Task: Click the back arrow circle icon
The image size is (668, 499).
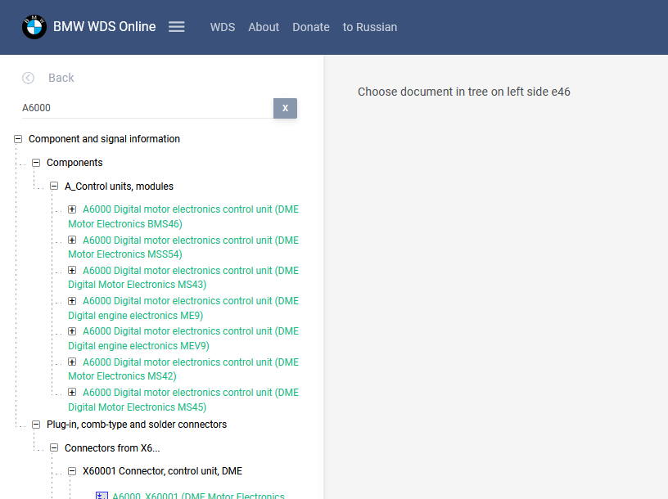Action: 28,78
